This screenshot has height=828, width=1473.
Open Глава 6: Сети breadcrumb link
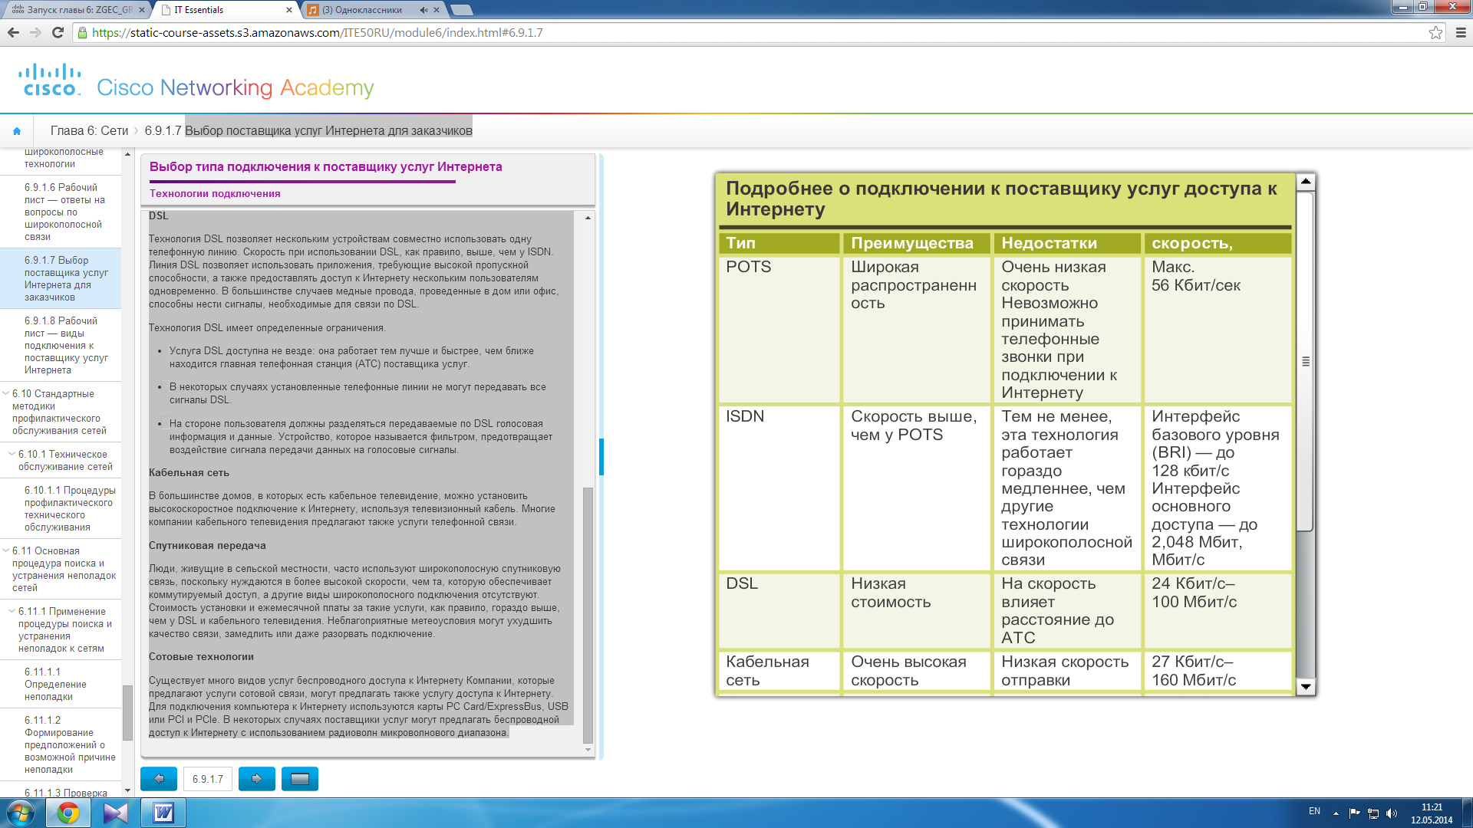pos(89,131)
